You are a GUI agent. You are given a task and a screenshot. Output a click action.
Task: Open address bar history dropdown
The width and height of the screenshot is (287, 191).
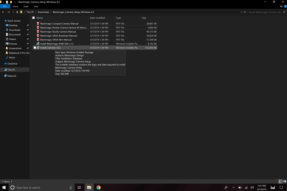tap(241, 12)
